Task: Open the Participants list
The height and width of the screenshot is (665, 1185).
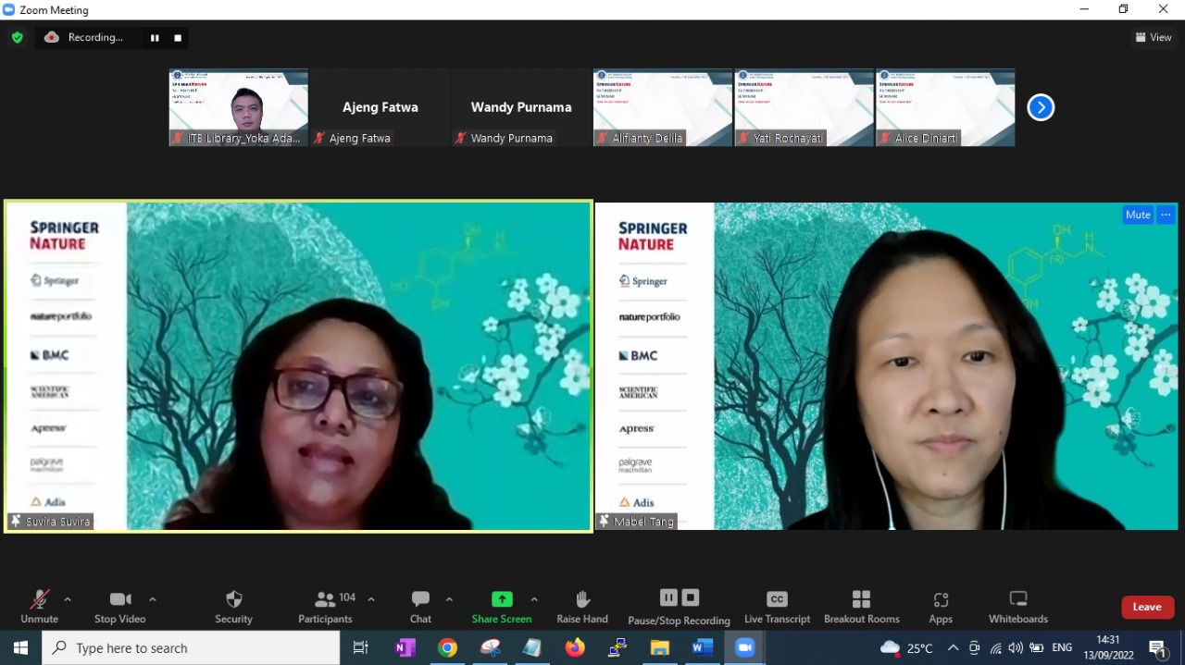Action: 325,606
